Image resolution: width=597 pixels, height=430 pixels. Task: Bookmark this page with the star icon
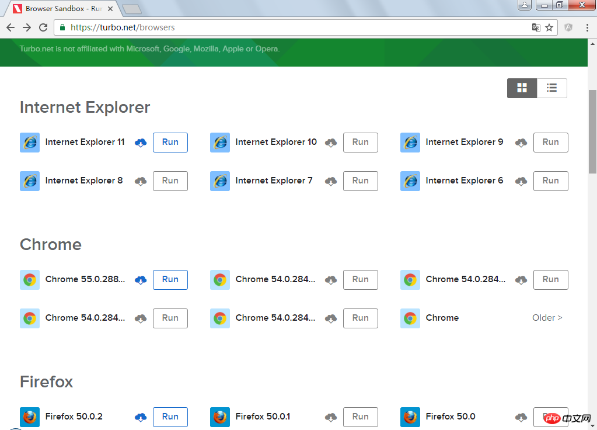(549, 27)
